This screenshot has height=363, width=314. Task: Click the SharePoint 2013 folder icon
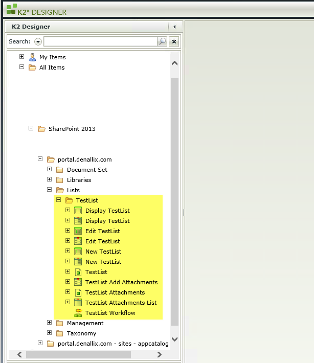tap(41, 129)
